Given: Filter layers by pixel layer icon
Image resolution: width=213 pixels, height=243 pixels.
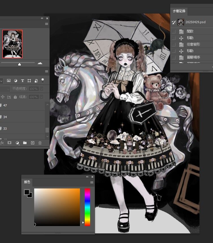Looking at the screenshot, I should (9, 81).
